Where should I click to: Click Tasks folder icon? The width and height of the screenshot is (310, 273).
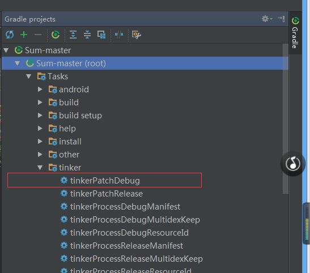point(41,76)
